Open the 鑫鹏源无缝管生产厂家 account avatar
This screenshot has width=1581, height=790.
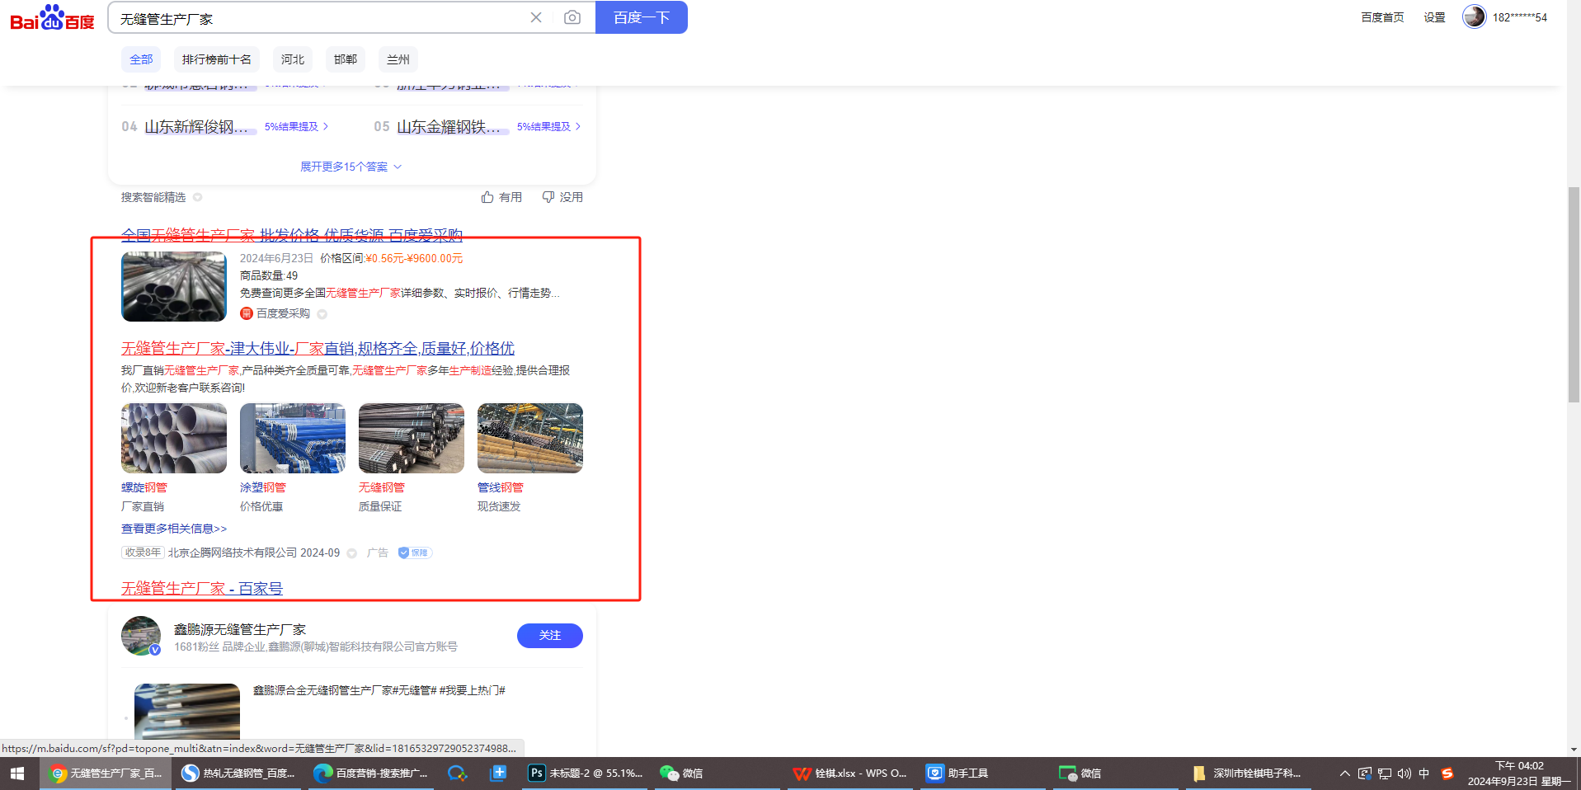coord(141,636)
